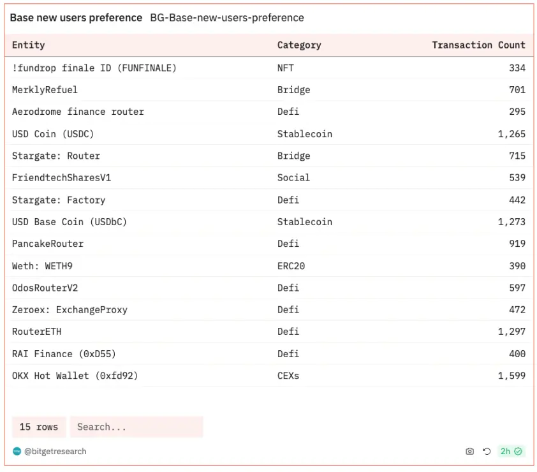Click the PancakeRouter entity cell
This screenshot has width=537, height=472.
[x=48, y=244]
